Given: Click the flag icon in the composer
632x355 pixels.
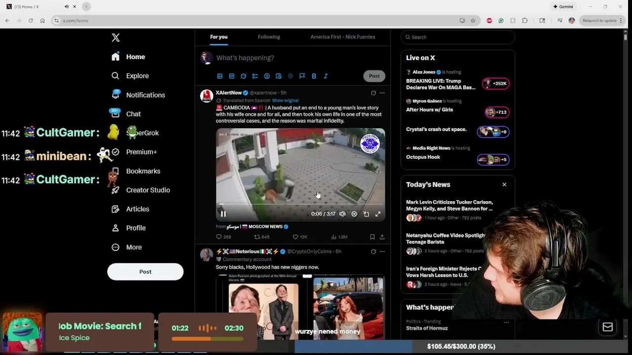Looking at the screenshot, I should coord(302,76).
